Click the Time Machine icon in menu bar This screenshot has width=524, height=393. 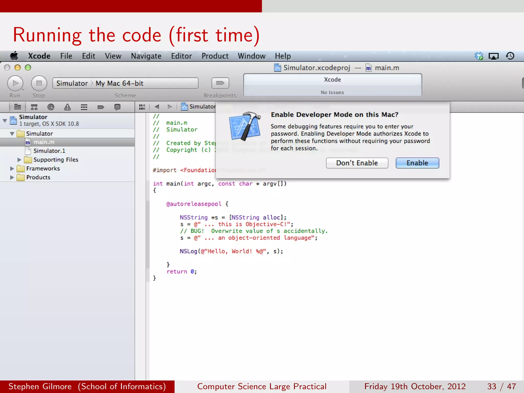[x=510, y=56]
